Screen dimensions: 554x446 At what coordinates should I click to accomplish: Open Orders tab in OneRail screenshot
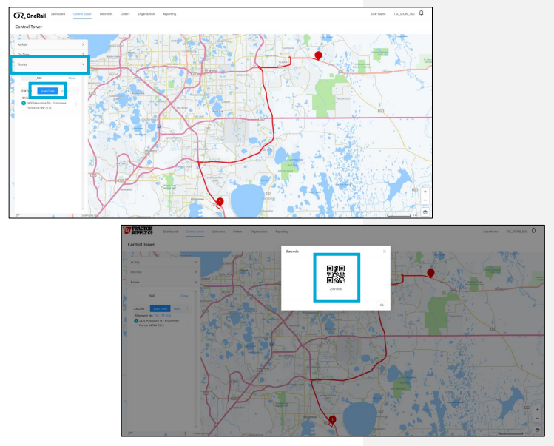point(125,14)
